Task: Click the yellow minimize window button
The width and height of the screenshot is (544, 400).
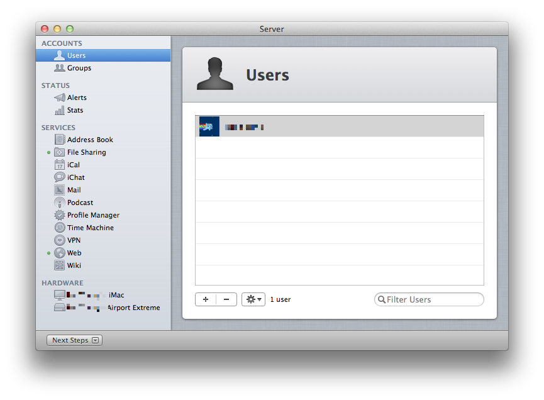Action: (57, 29)
